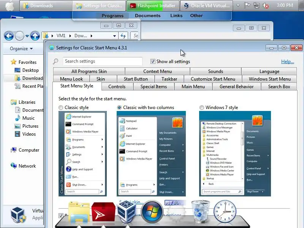Select Links in top dock menu
Viewport: 304px width, 228px height.
[176, 16]
